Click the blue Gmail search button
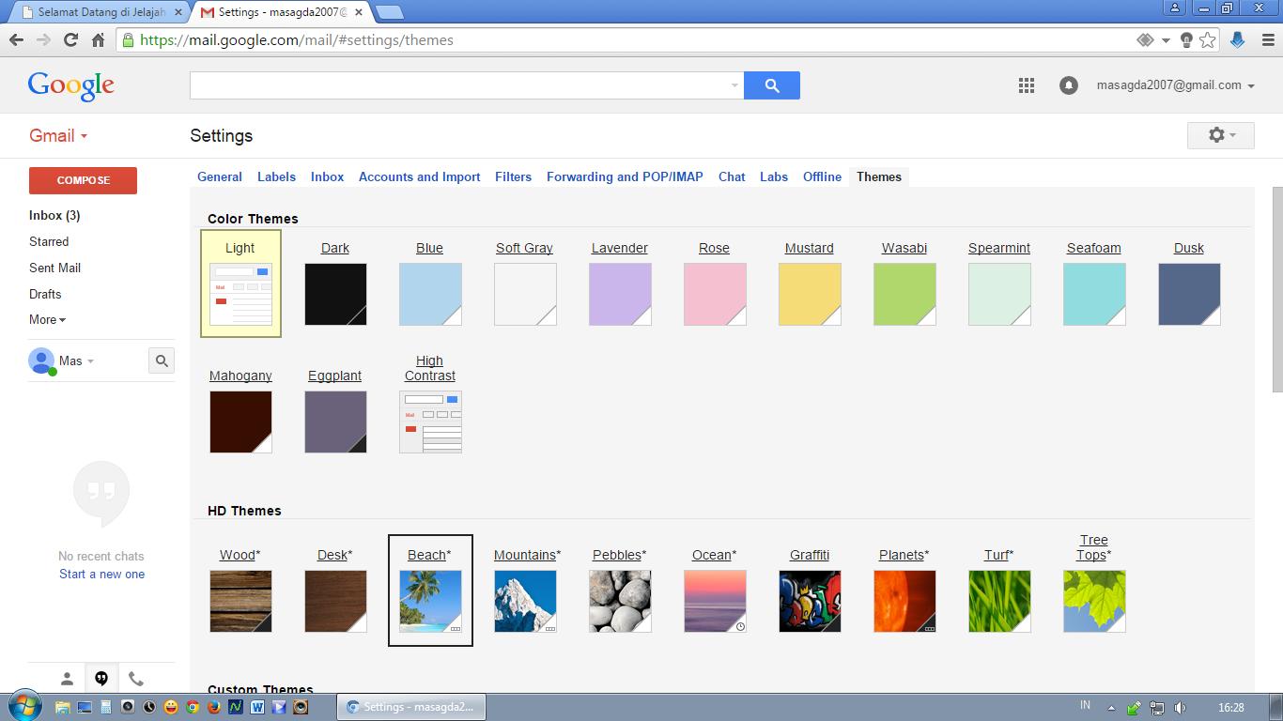 pyautogui.click(x=772, y=85)
